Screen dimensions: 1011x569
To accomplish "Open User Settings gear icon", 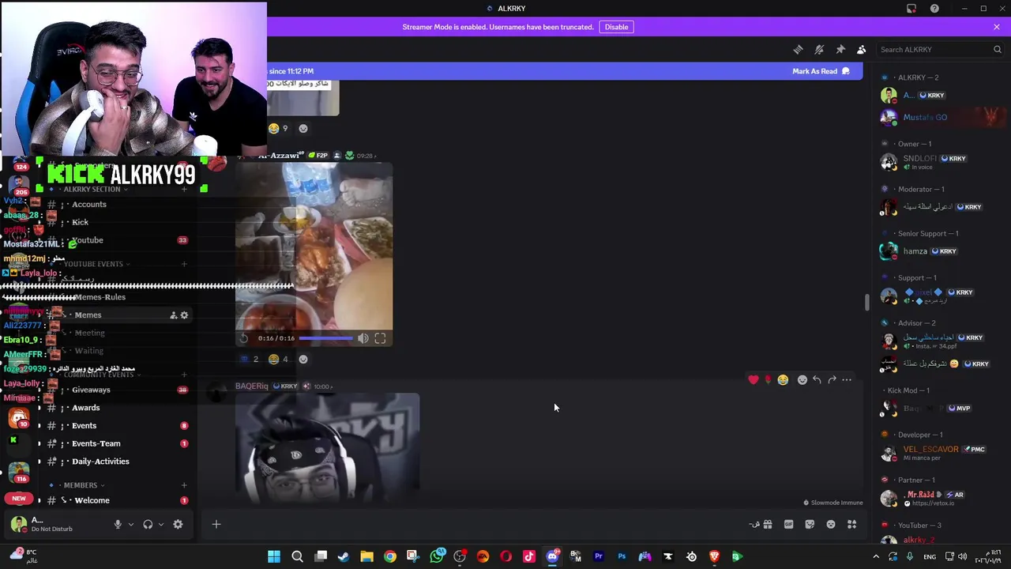I will tap(178, 524).
